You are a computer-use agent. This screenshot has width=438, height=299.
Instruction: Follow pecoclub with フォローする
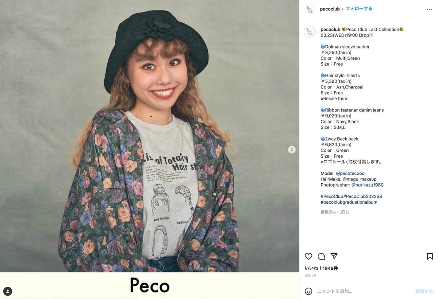pyautogui.click(x=359, y=9)
